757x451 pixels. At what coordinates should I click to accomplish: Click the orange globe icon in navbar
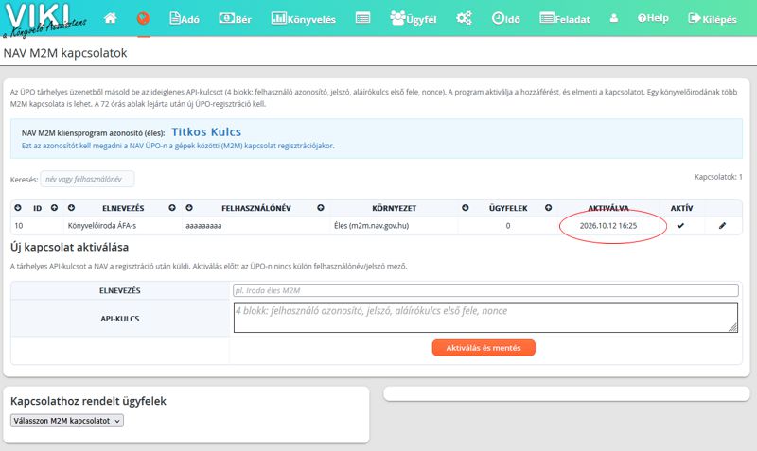coord(143,18)
